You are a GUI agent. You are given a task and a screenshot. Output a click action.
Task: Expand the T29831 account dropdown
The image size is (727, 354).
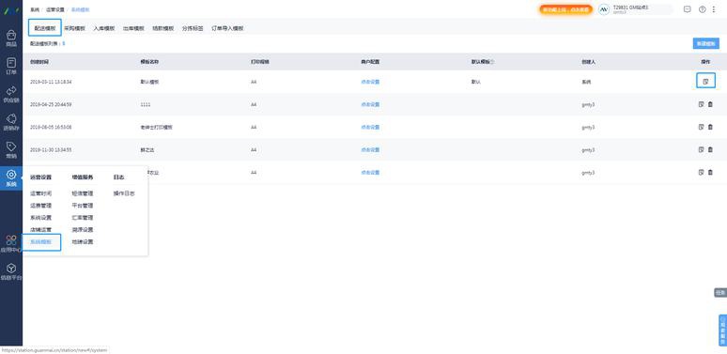(x=635, y=9)
